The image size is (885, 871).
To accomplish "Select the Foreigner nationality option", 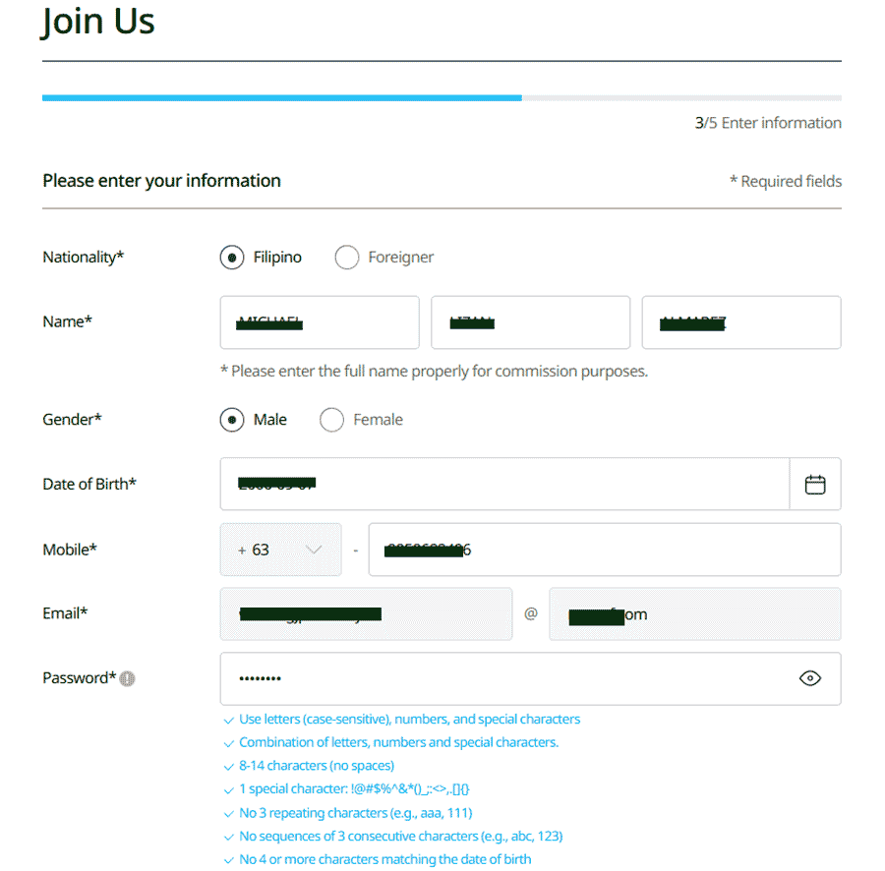I will (347, 258).
